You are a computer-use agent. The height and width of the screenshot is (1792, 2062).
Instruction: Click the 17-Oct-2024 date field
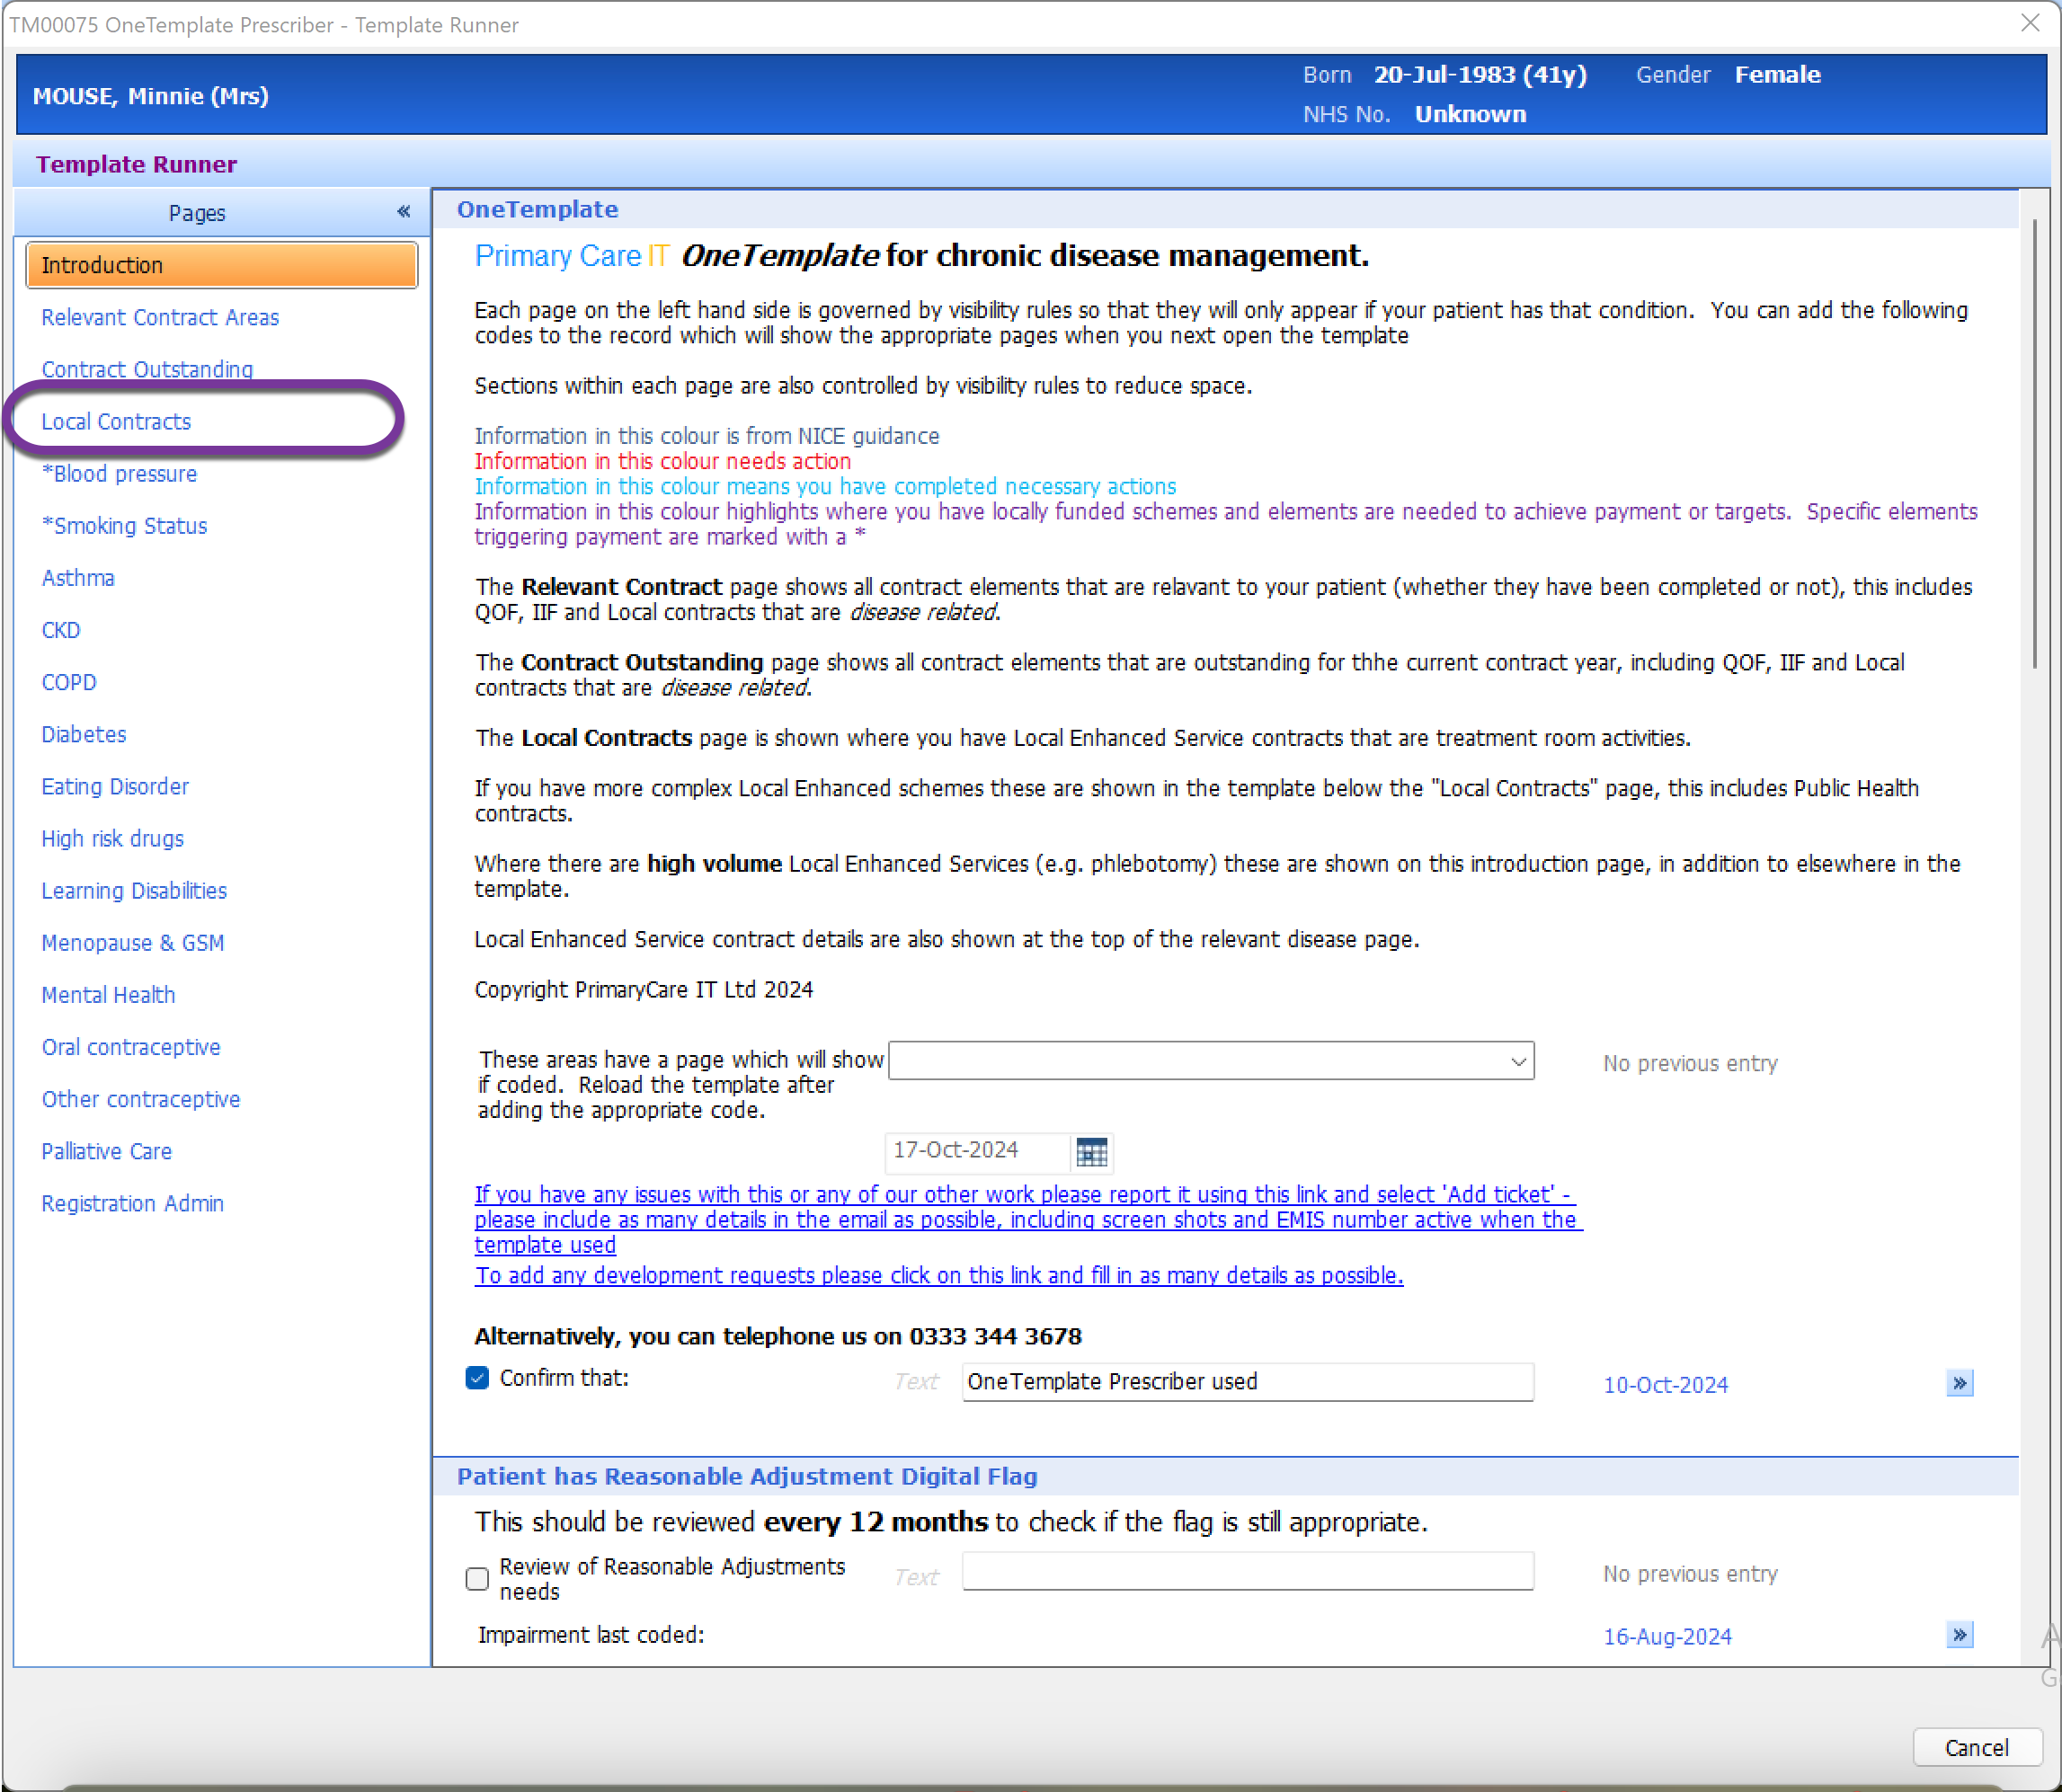click(976, 1151)
